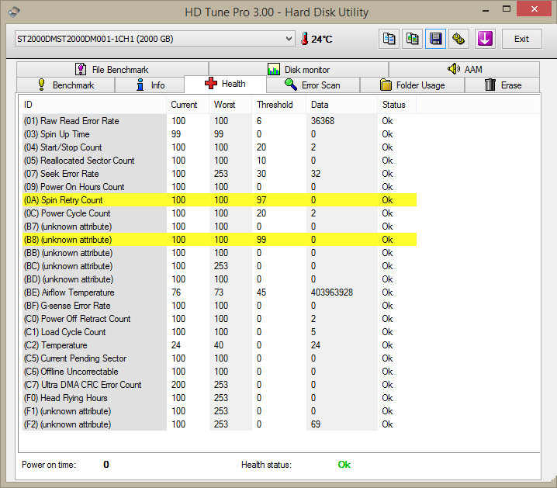Click the Status column header
557x488 pixels.
coord(396,105)
